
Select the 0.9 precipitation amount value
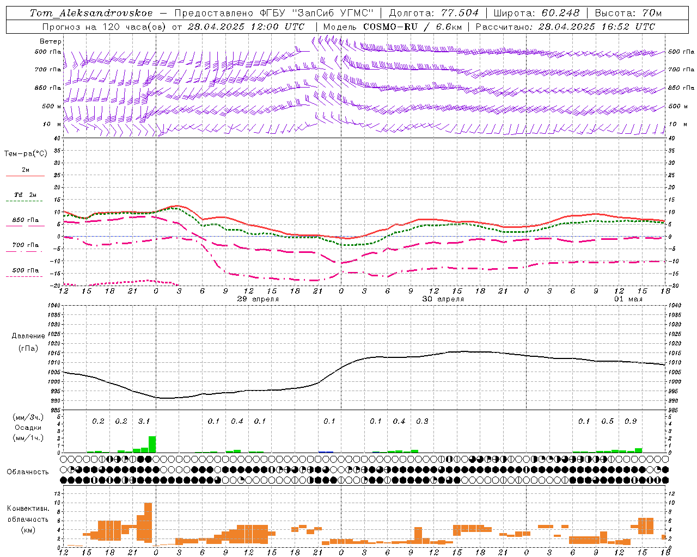631,421
